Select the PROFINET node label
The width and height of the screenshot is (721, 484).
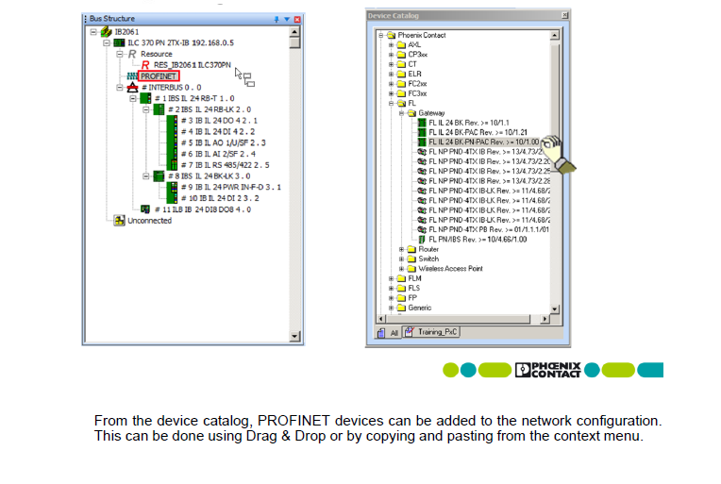(159, 75)
